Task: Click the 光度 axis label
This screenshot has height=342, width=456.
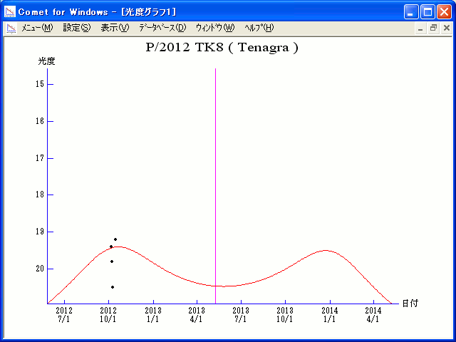Action: [x=46, y=61]
